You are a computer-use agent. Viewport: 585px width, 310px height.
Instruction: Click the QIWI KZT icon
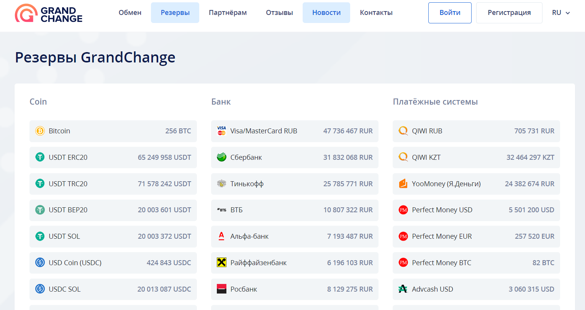click(403, 157)
